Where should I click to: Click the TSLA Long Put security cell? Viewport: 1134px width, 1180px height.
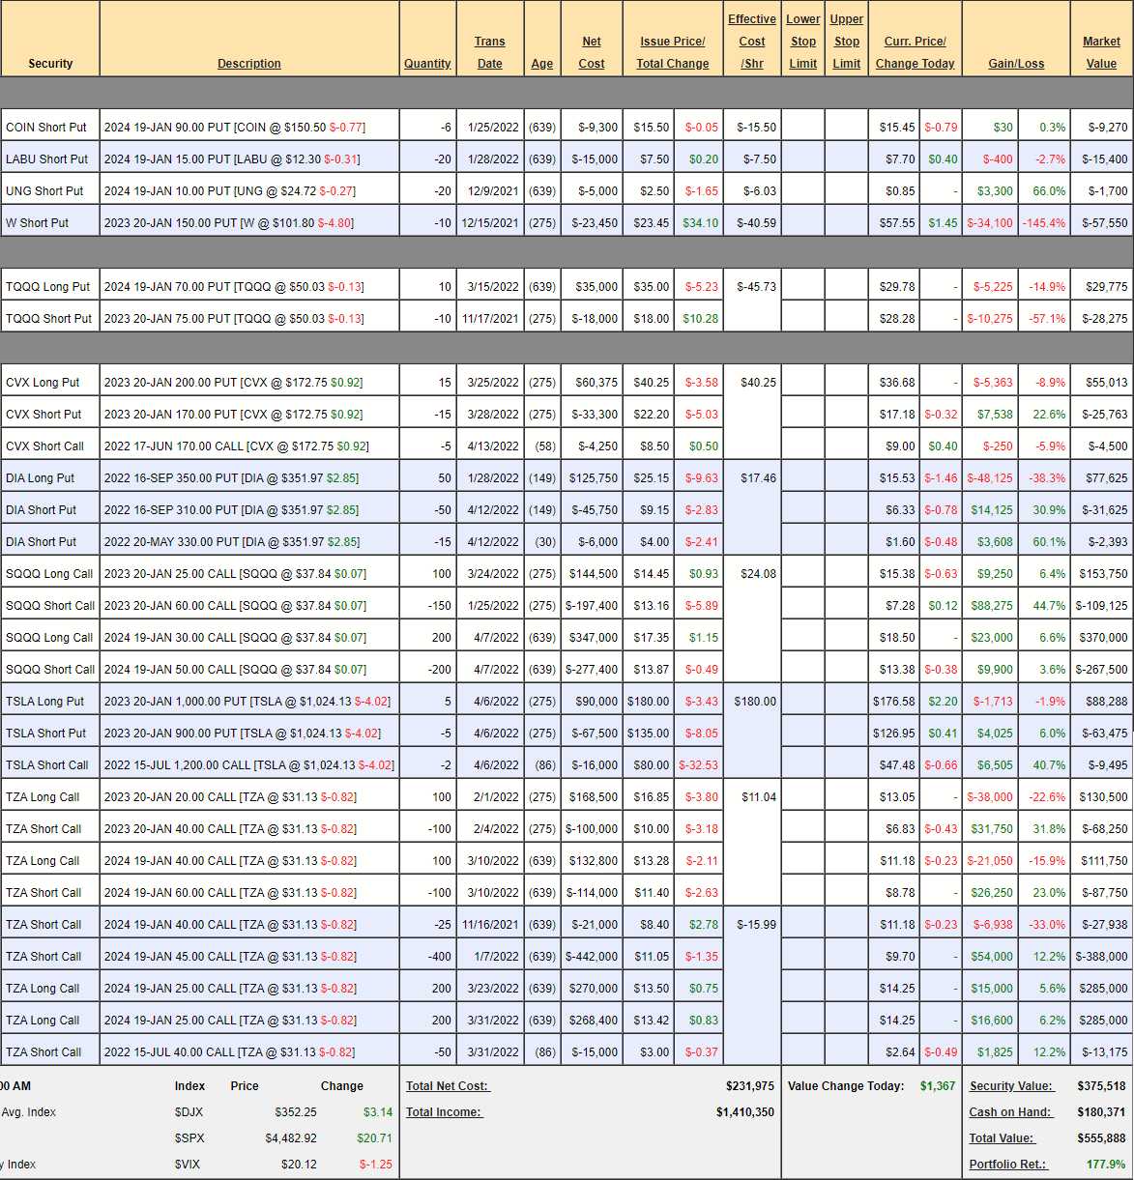[45, 702]
